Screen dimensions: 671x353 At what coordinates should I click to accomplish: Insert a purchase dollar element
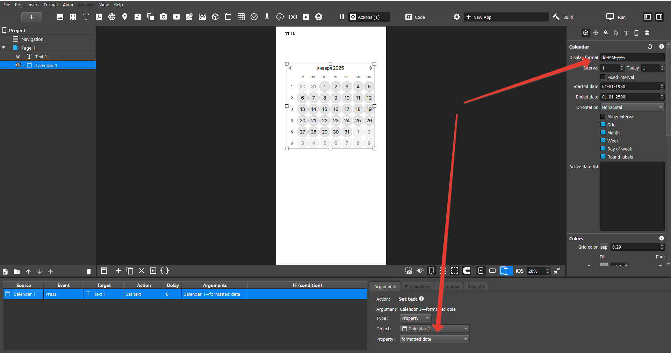(319, 17)
